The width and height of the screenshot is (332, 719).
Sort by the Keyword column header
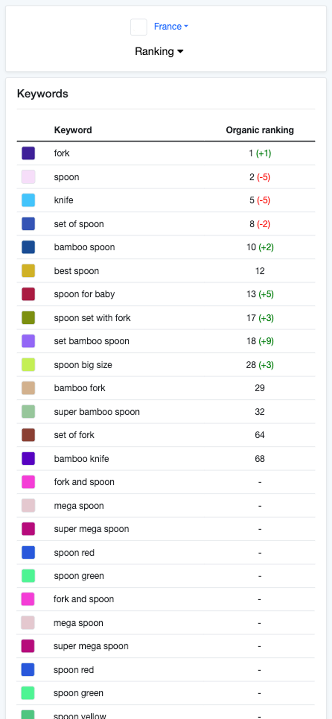(73, 130)
